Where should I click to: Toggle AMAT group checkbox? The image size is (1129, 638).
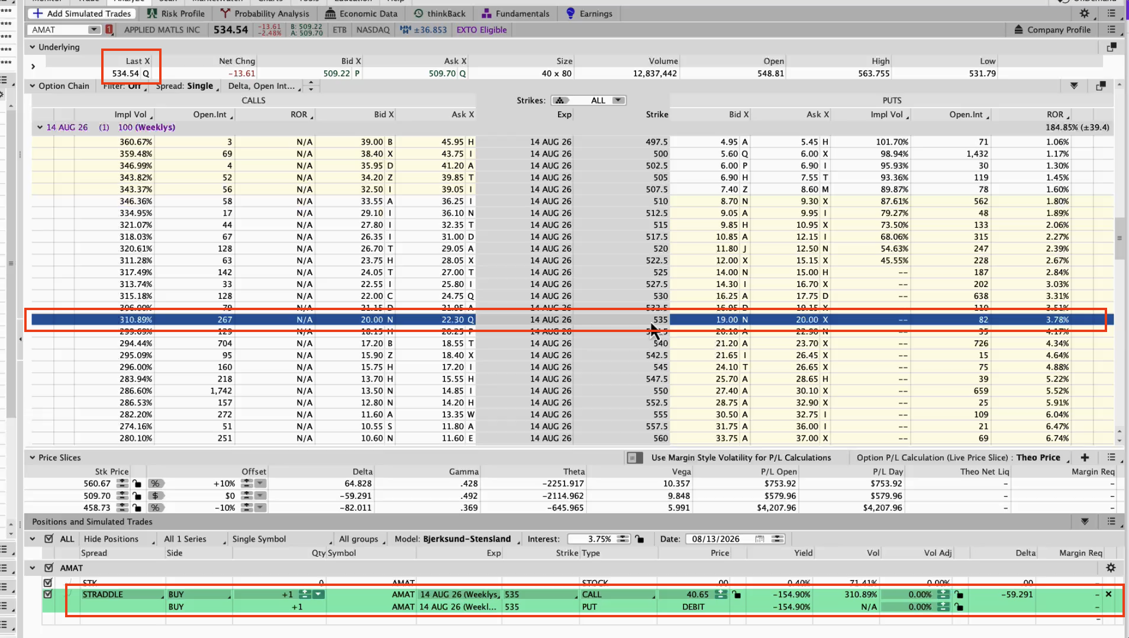point(49,568)
